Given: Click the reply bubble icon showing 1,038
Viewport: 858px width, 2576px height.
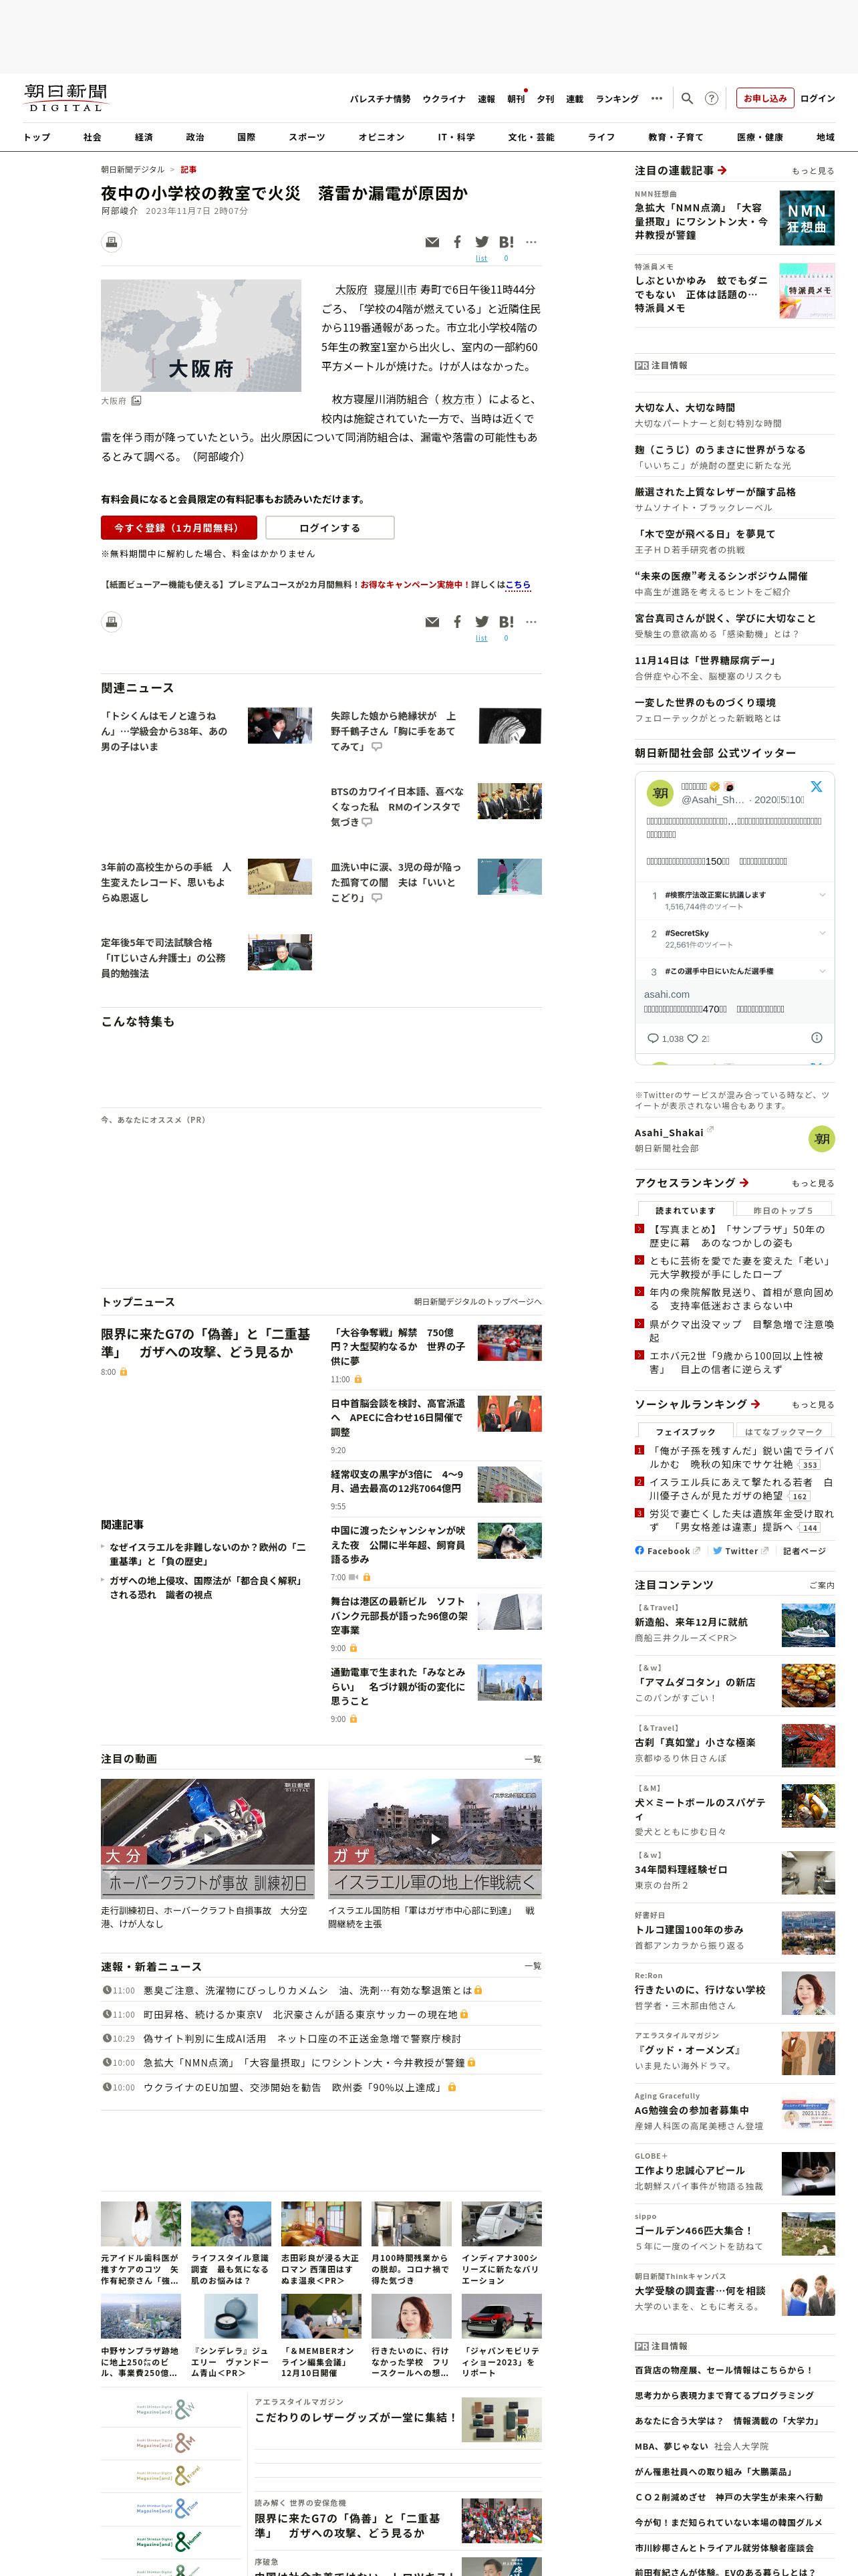Looking at the screenshot, I should [x=654, y=1038].
